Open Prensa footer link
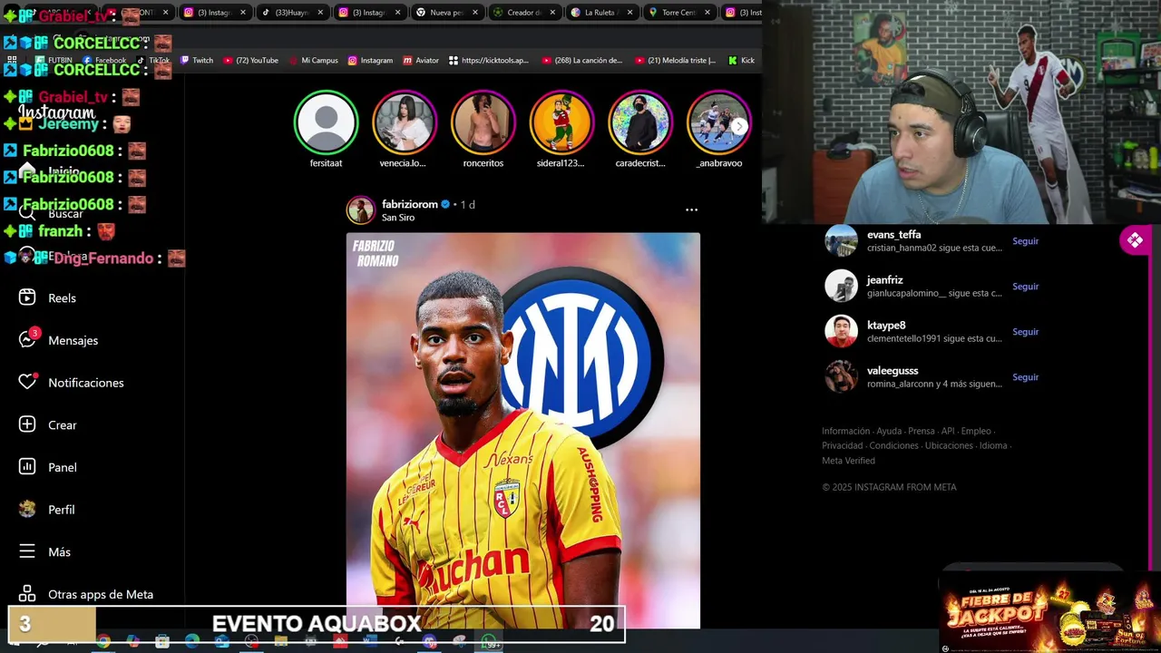The height and width of the screenshot is (653, 1161). pyautogui.click(x=921, y=431)
